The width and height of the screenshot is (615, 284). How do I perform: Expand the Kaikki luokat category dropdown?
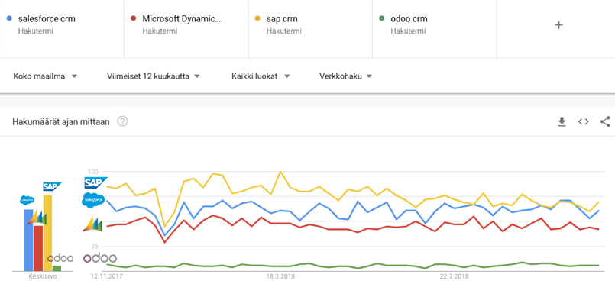click(x=261, y=76)
